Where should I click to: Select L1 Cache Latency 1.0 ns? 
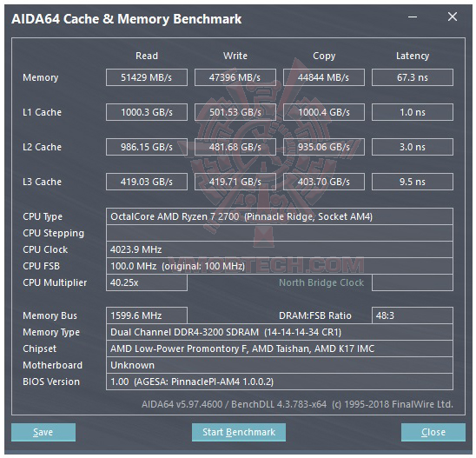tap(413, 112)
